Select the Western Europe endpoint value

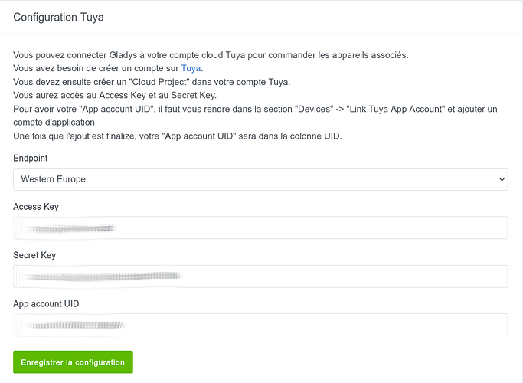click(x=54, y=179)
